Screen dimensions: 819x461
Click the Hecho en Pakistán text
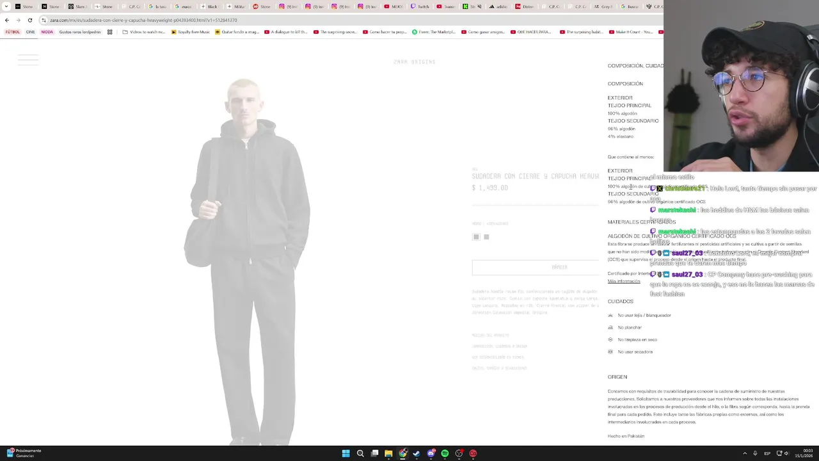pyautogui.click(x=626, y=436)
